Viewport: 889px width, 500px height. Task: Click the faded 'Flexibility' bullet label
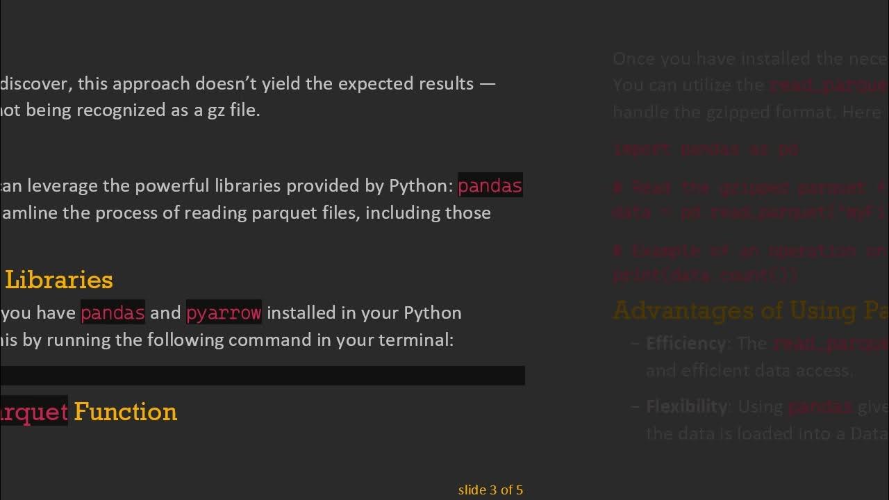pos(686,406)
